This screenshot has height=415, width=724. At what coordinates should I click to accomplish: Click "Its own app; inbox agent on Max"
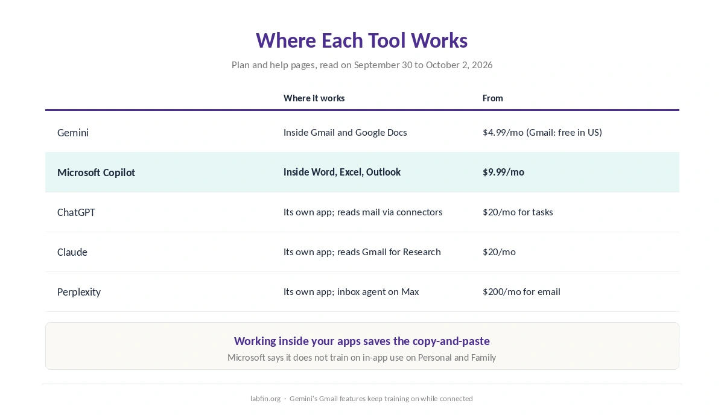click(351, 292)
